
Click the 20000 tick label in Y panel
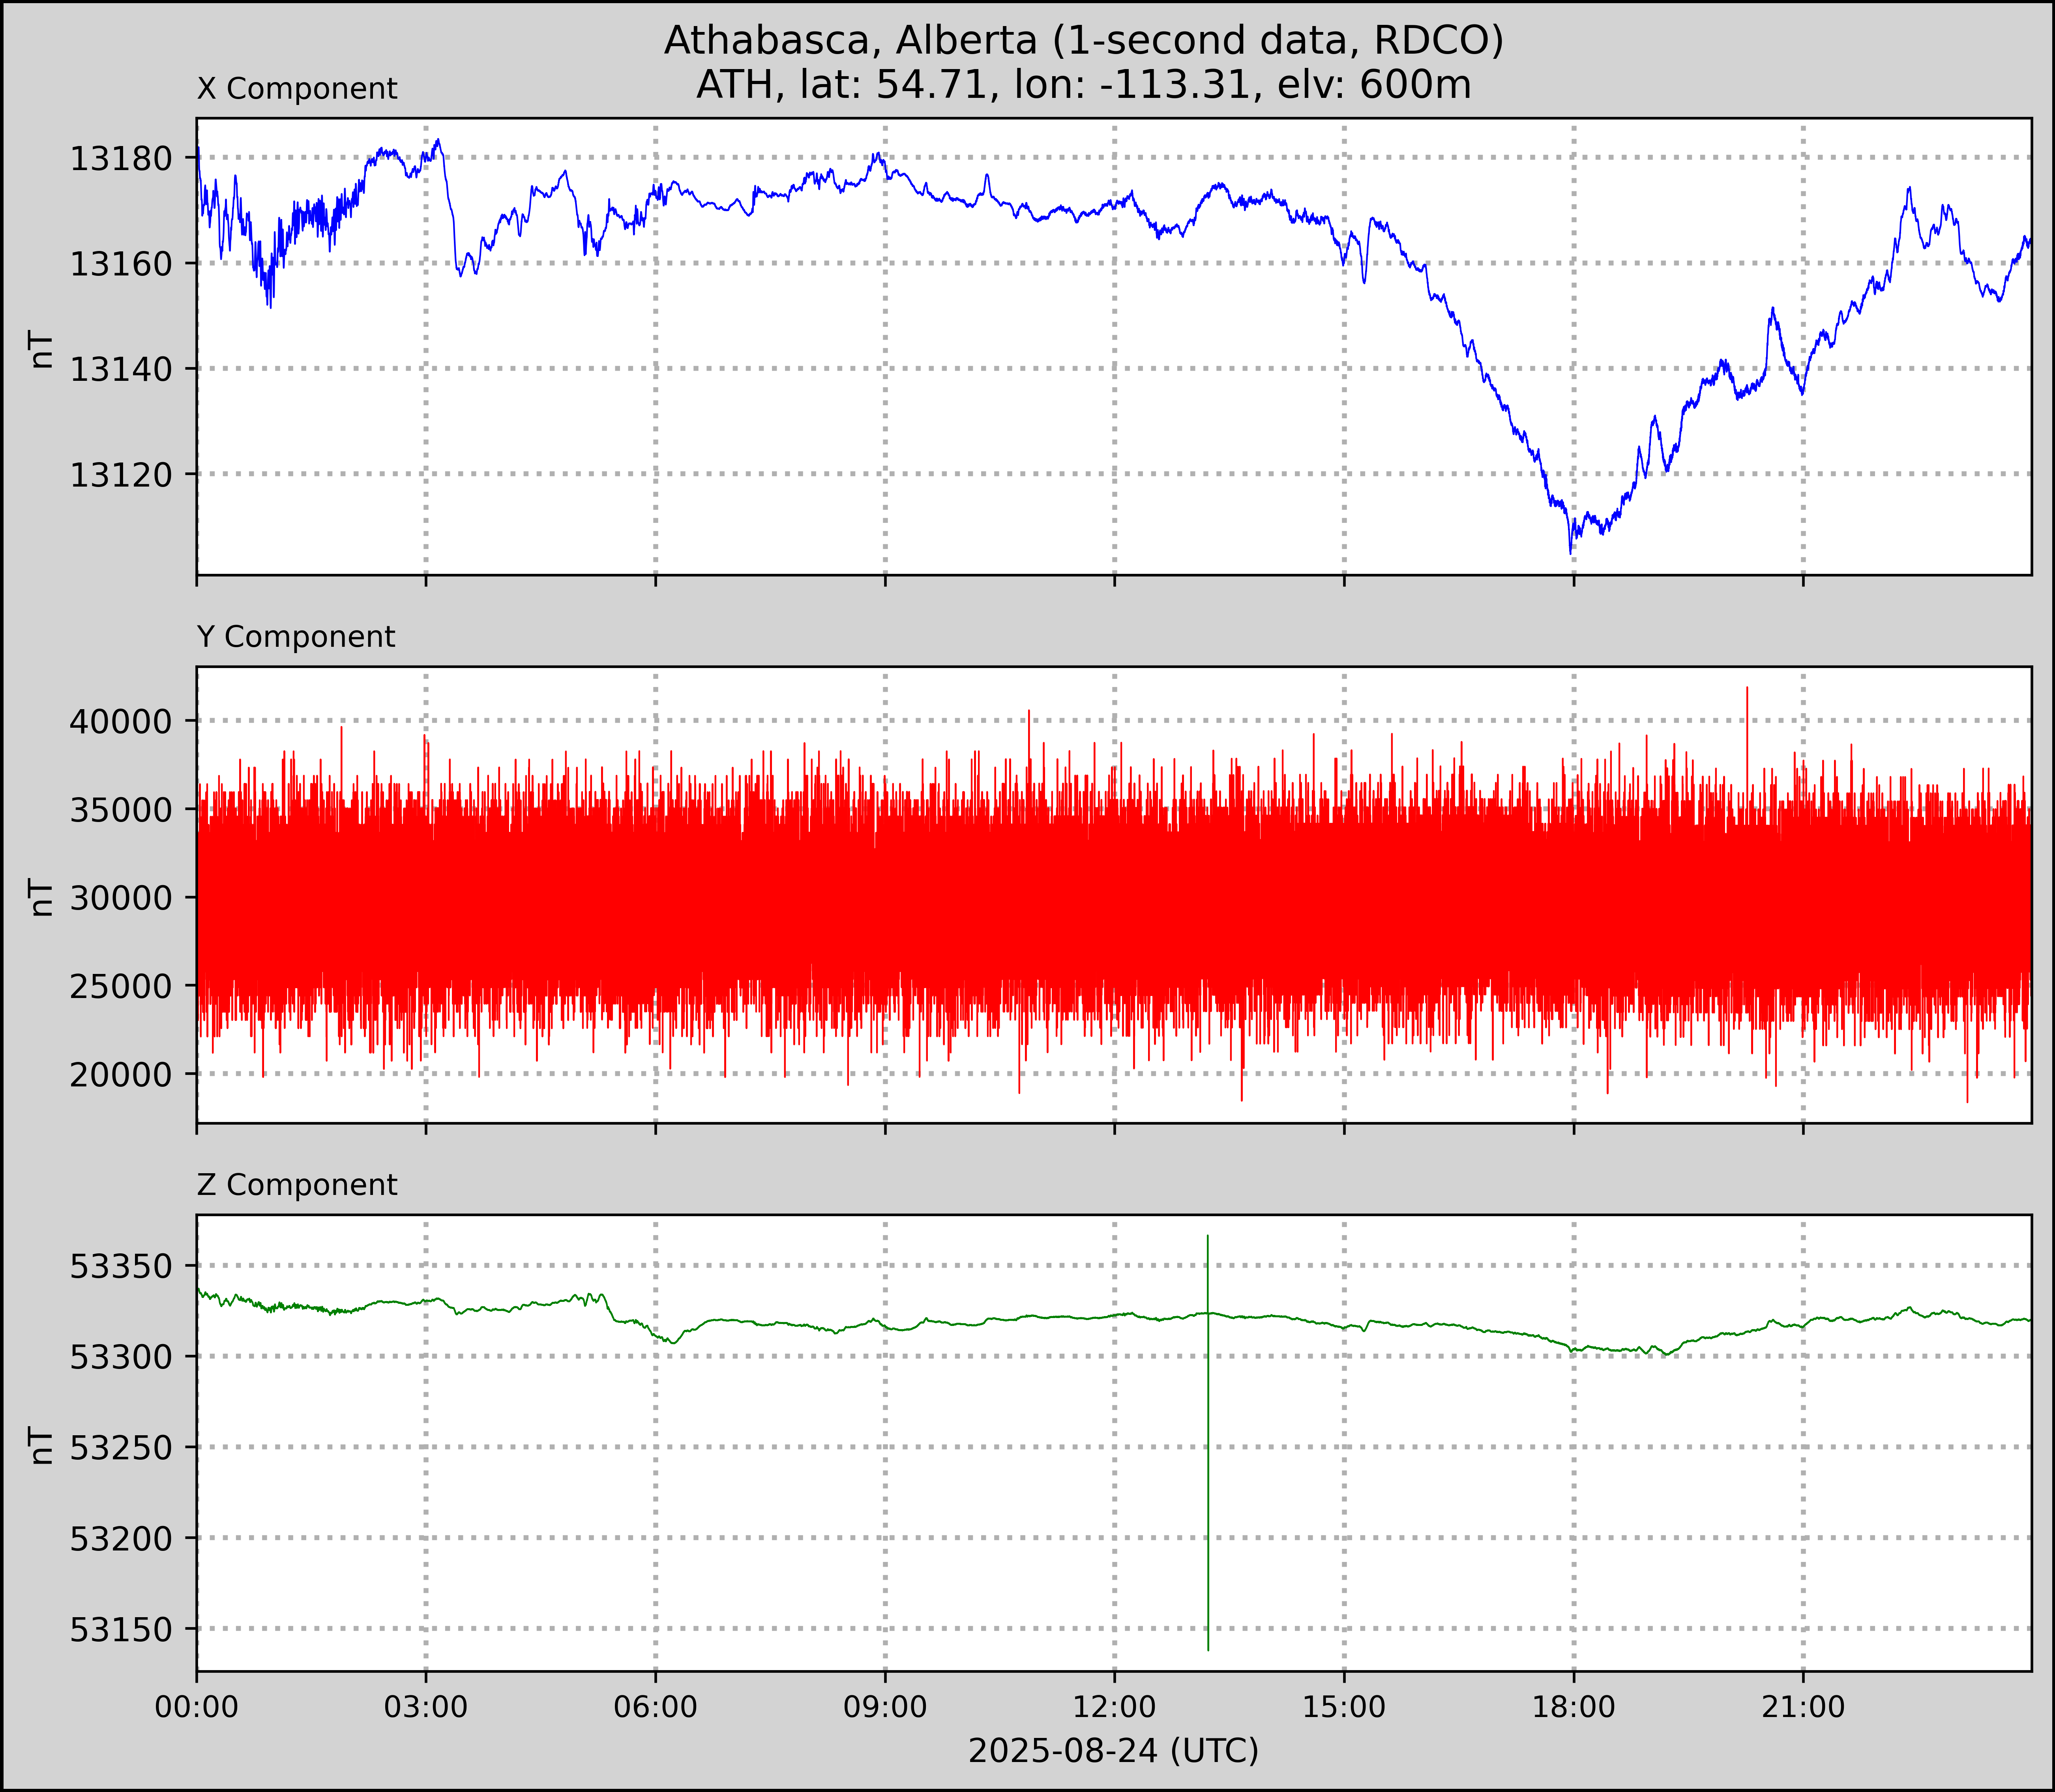(120, 1074)
